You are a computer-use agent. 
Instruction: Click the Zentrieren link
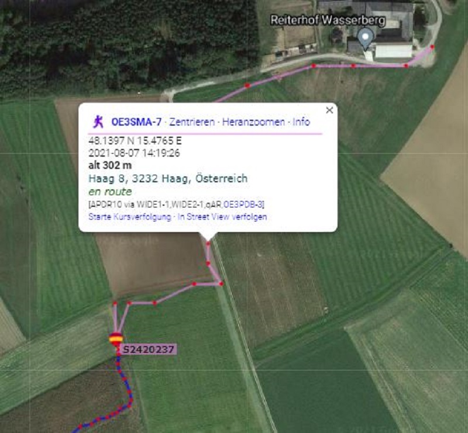(x=192, y=122)
